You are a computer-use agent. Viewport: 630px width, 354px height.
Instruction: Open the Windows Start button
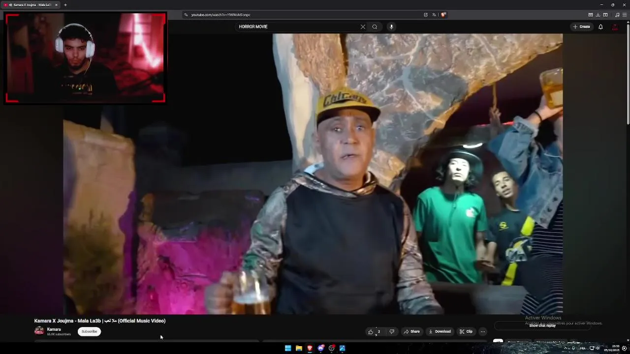288,348
